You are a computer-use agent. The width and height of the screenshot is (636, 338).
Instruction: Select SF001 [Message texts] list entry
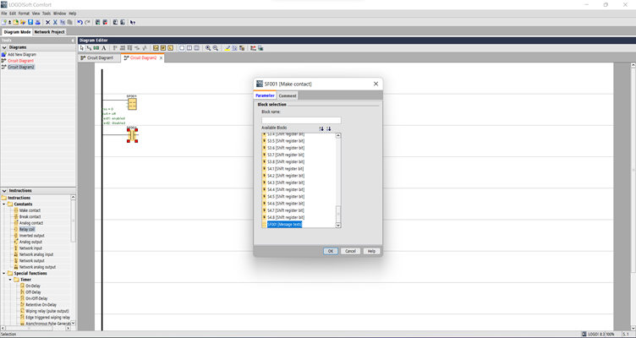click(x=284, y=224)
